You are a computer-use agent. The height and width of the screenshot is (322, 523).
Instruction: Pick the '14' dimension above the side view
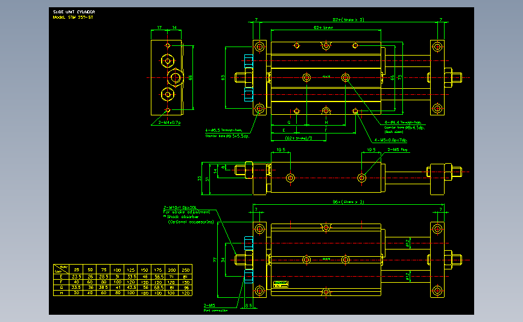tap(174, 27)
